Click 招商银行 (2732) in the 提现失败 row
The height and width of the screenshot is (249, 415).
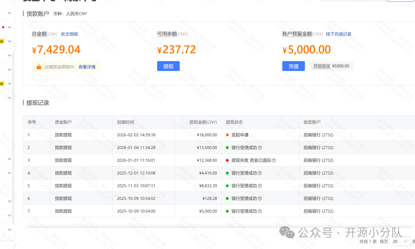[319, 160]
